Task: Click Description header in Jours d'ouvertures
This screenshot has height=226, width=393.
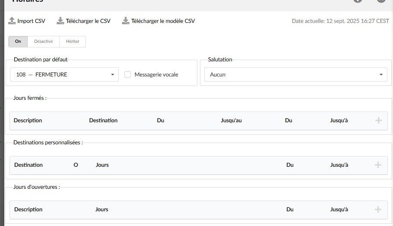Action: tap(29, 210)
